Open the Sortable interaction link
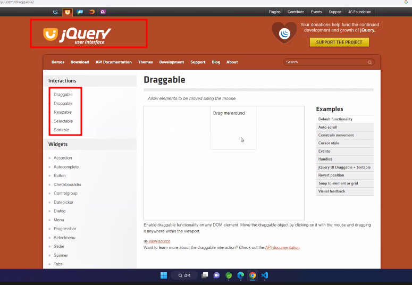This screenshot has width=412, height=285. (x=61, y=130)
